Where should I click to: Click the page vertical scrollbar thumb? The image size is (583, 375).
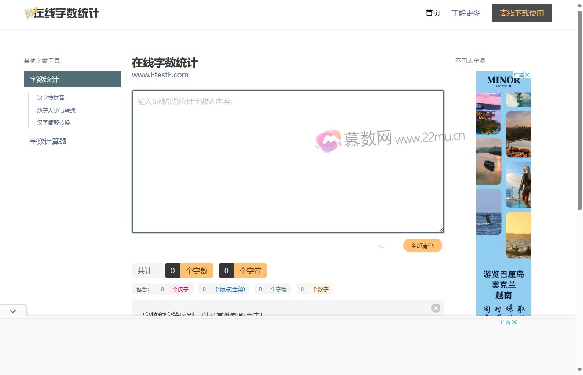point(579,110)
